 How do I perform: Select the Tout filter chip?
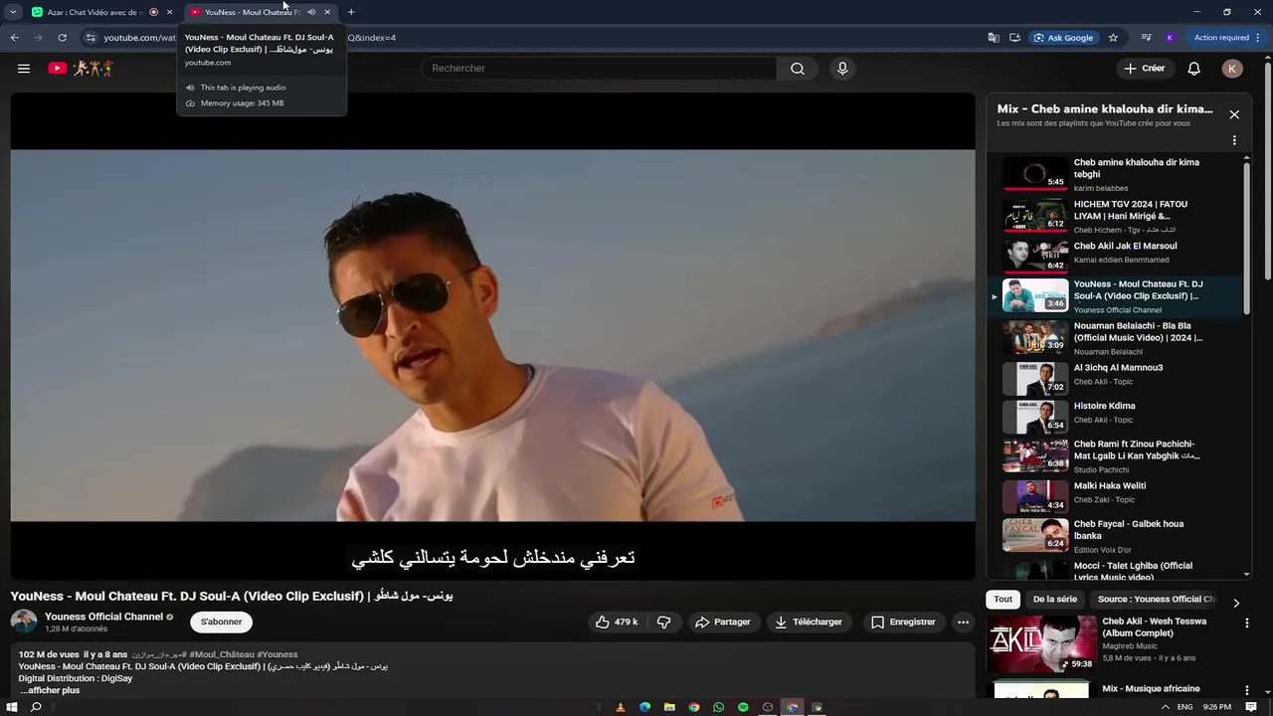1003,600
